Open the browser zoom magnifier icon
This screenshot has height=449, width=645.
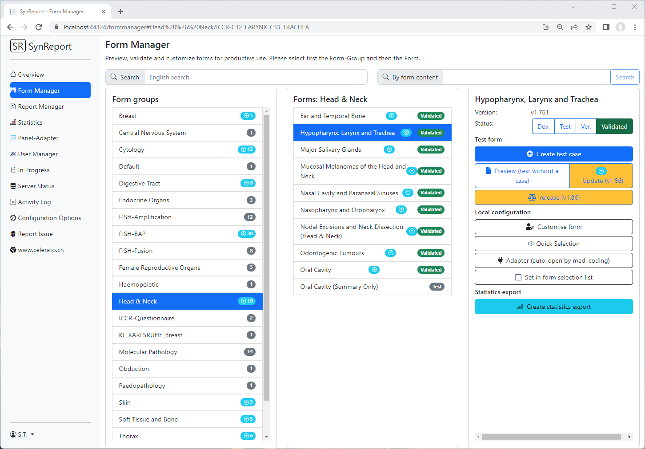(x=560, y=27)
